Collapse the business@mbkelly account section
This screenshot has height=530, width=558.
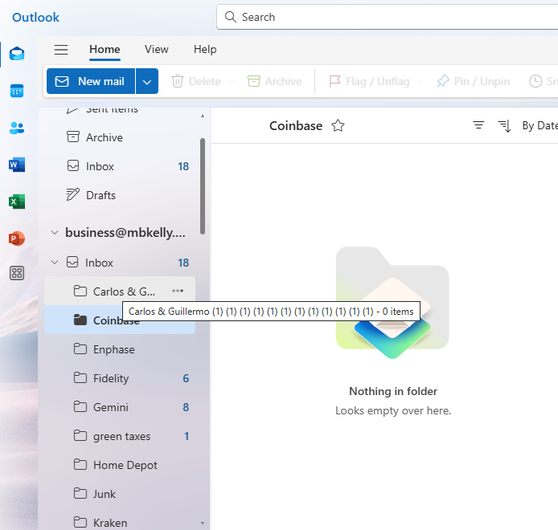(55, 232)
